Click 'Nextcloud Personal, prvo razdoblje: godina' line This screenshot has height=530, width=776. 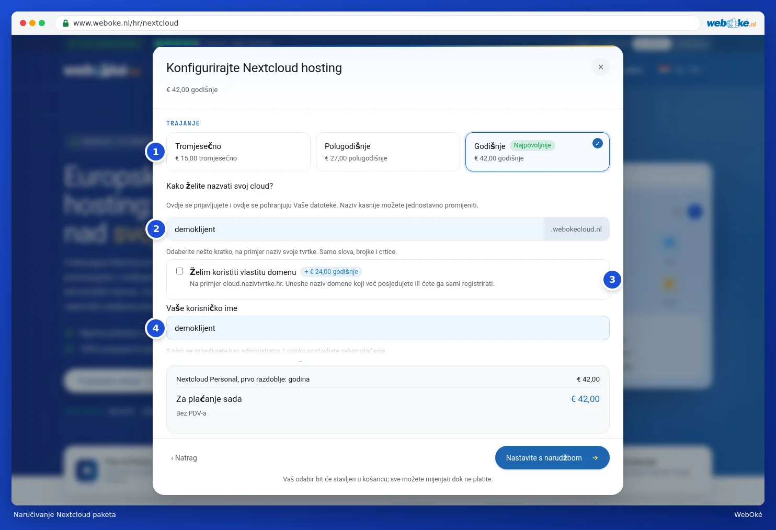pyautogui.click(x=243, y=379)
